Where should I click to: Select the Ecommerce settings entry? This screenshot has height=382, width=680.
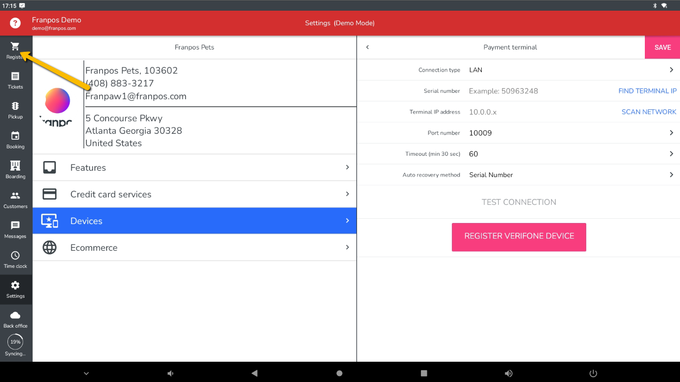pyautogui.click(x=195, y=248)
